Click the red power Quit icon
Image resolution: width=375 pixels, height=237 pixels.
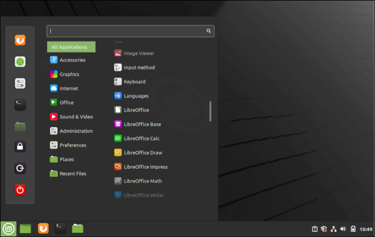pyautogui.click(x=20, y=190)
